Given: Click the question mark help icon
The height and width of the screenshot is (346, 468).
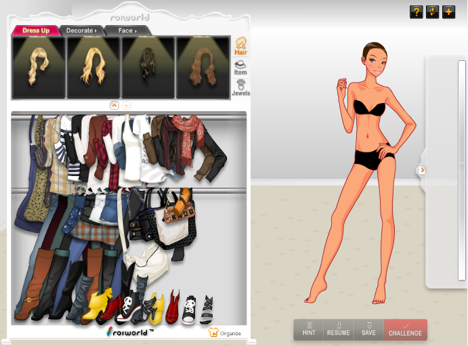Looking at the screenshot, I should tap(416, 12).
